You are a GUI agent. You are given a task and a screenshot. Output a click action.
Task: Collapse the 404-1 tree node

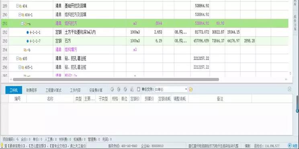click(x=19, y=15)
